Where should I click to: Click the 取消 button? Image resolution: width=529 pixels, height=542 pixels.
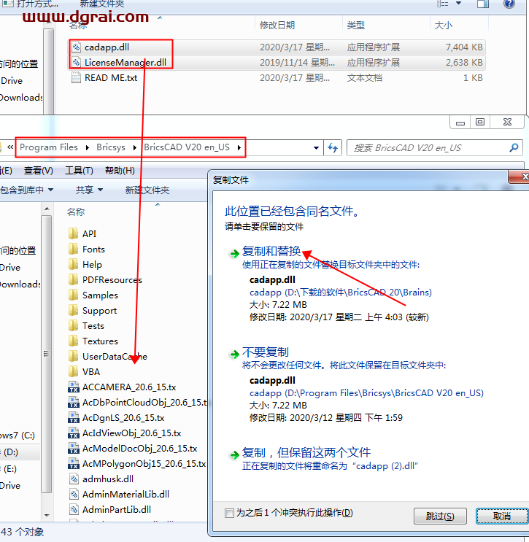[x=502, y=516]
